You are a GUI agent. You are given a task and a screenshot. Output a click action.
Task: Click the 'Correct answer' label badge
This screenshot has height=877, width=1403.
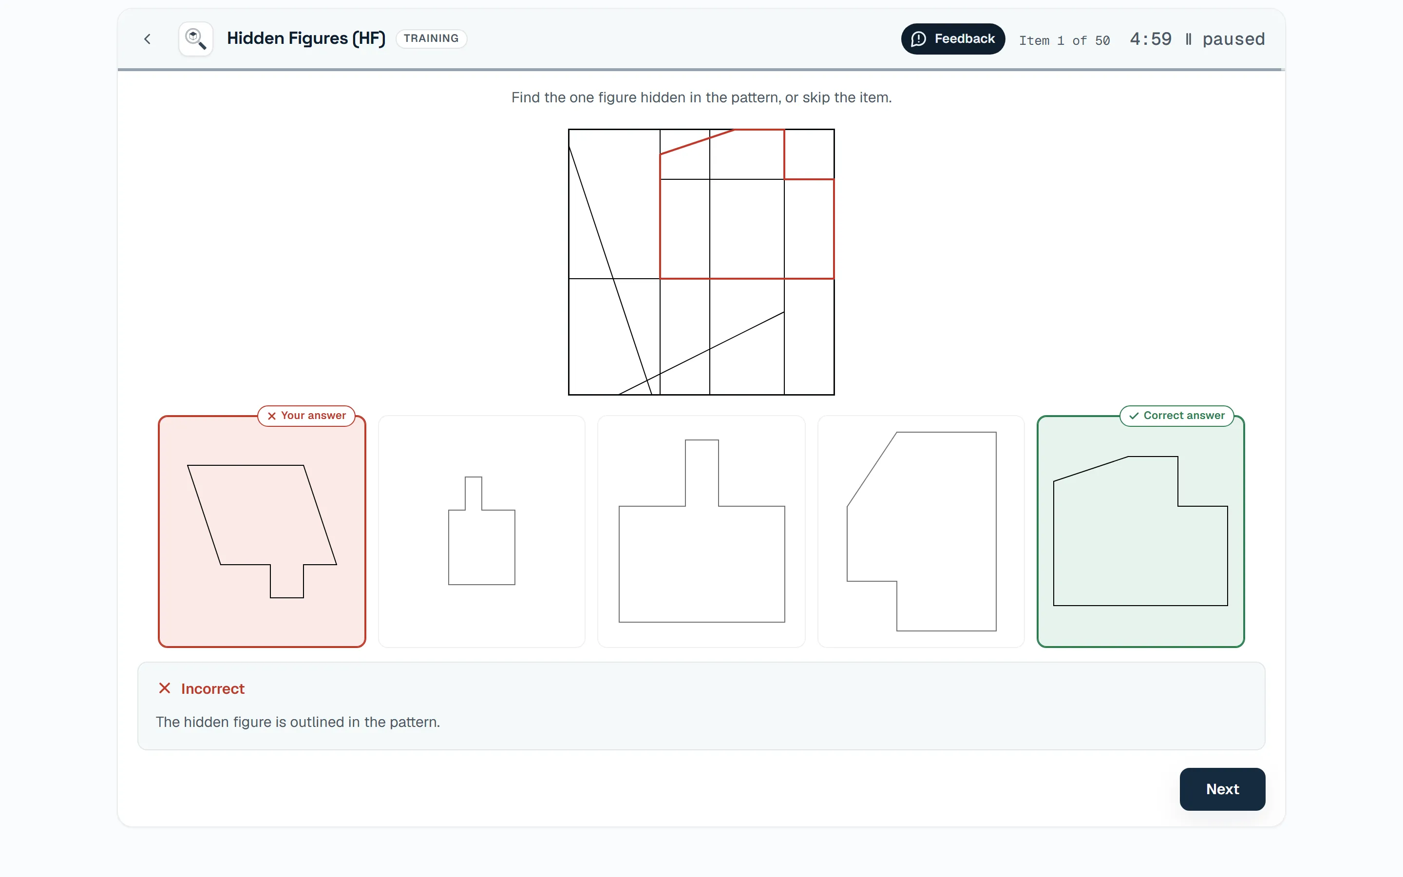pyautogui.click(x=1176, y=416)
